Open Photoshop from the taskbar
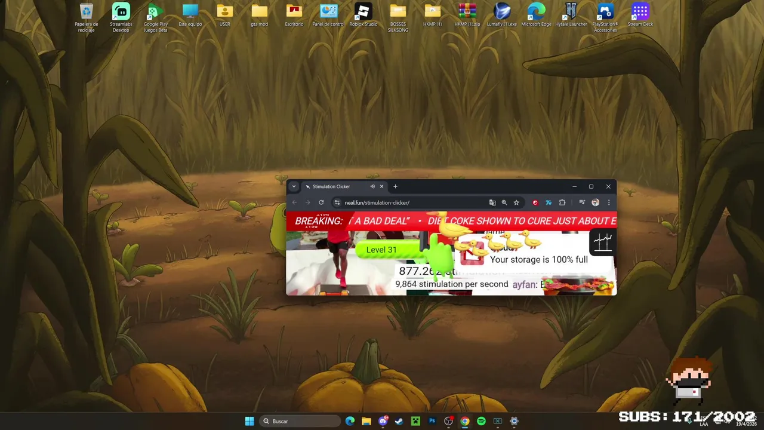 pyautogui.click(x=432, y=421)
